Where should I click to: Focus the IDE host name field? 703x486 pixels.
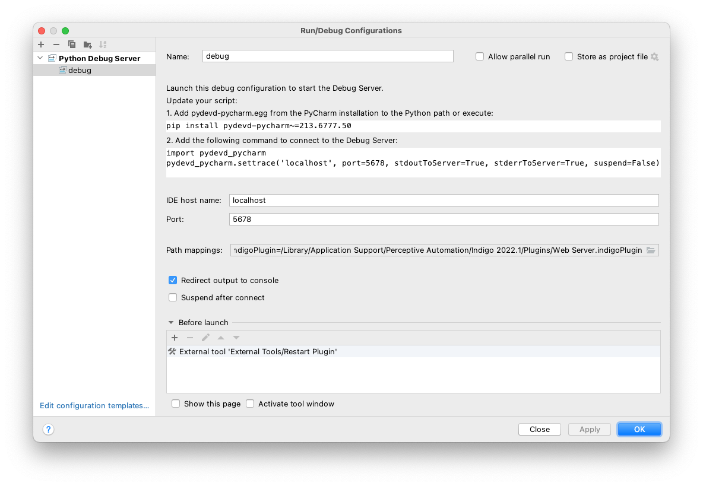(x=444, y=200)
